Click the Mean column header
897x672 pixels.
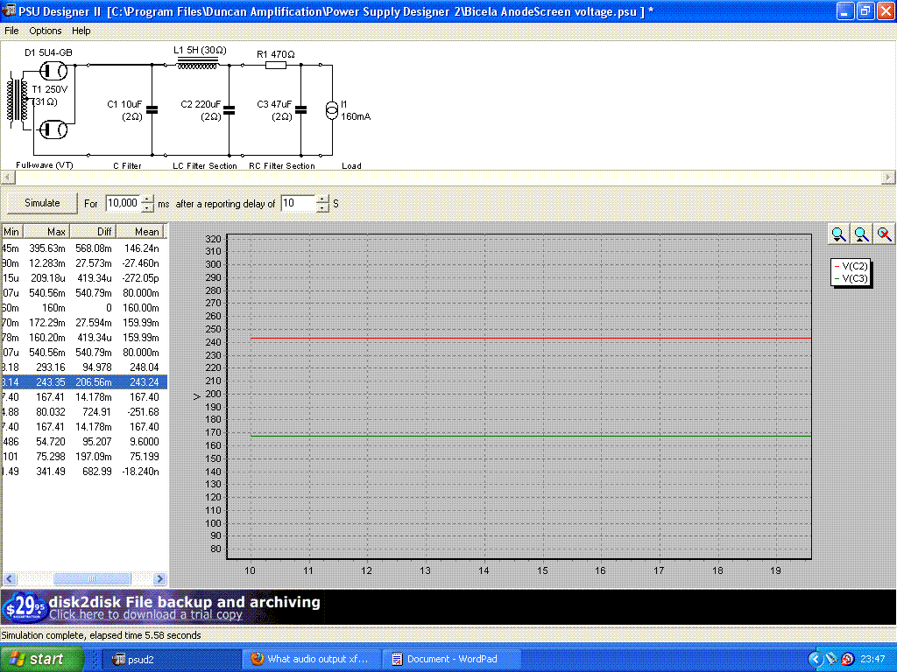click(140, 231)
